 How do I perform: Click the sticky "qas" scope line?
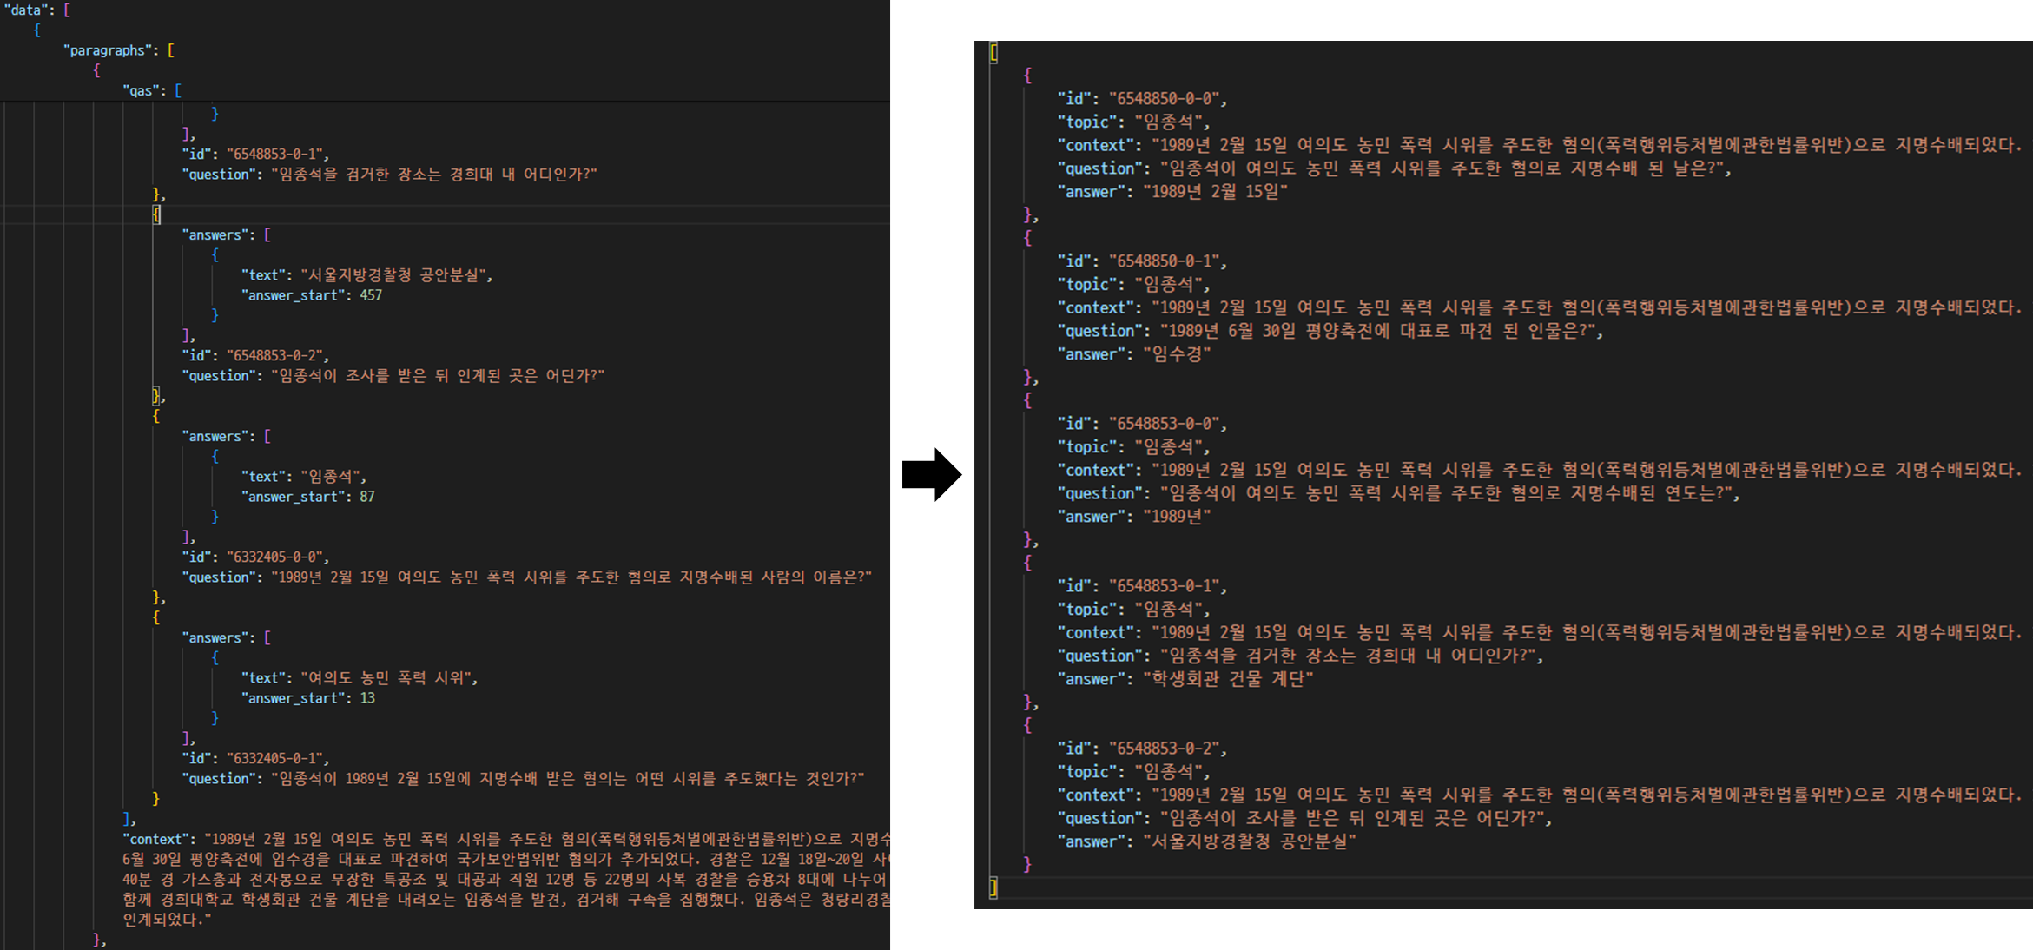142,90
